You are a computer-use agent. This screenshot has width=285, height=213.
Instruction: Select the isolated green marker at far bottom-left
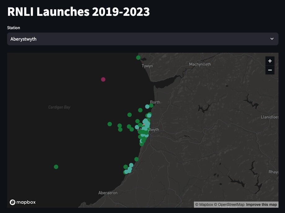[x=56, y=167]
